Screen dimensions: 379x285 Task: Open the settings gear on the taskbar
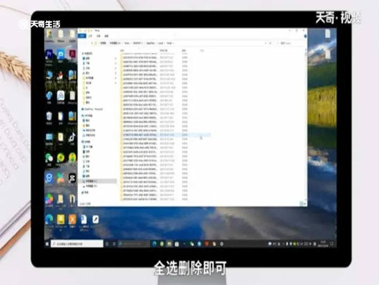coord(222,244)
